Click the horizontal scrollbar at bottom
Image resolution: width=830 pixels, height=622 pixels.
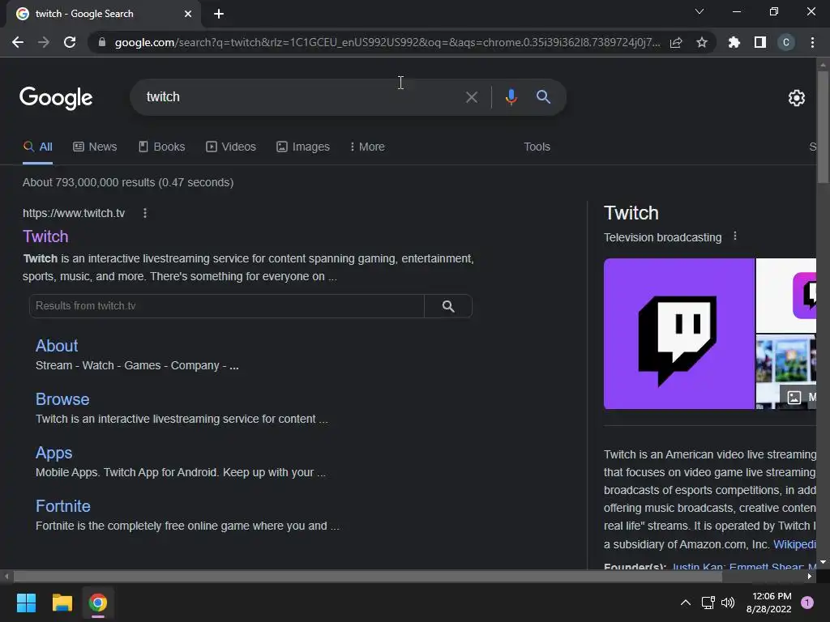pos(368,577)
